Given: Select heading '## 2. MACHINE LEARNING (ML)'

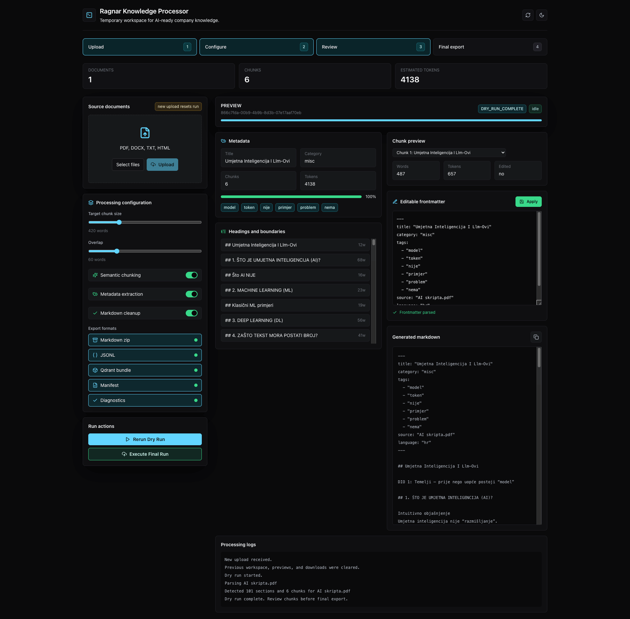Looking at the screenshot, I should [x=295, y=290].
